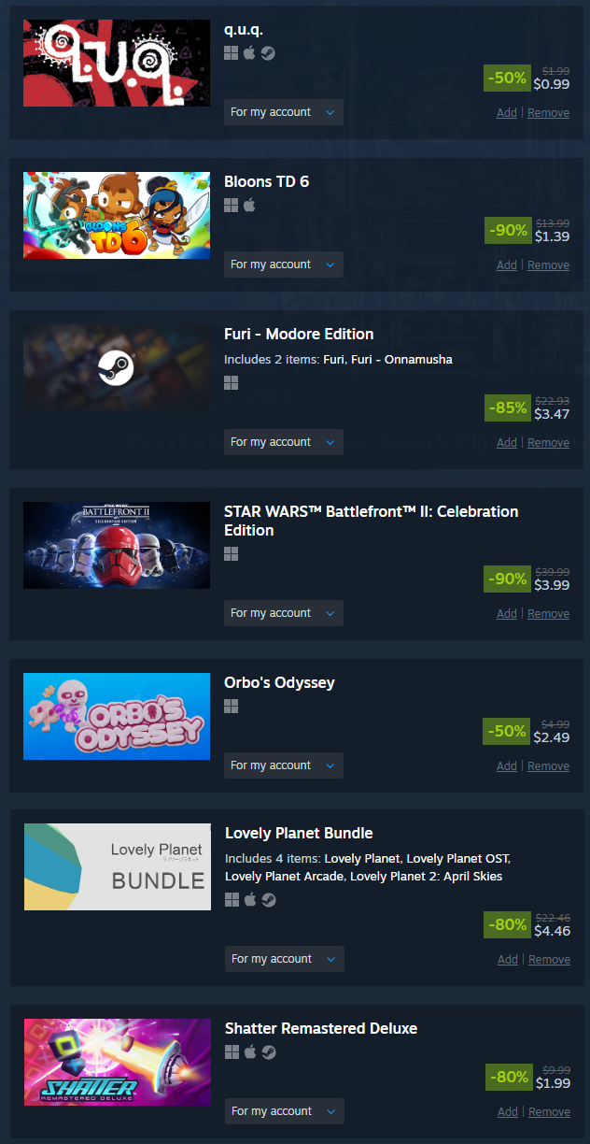The width and height of the screenshot is (590, 1144).
Task: Click the Add link for Lovely Planet Bundle
Action: (507, 960)
